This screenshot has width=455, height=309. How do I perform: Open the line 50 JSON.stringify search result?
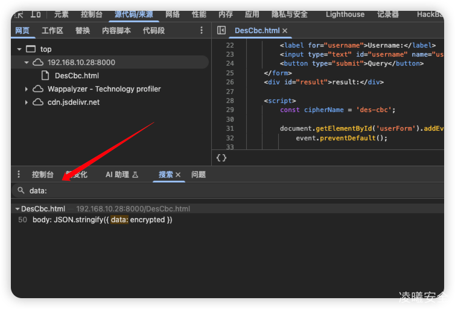click(102, 220)
